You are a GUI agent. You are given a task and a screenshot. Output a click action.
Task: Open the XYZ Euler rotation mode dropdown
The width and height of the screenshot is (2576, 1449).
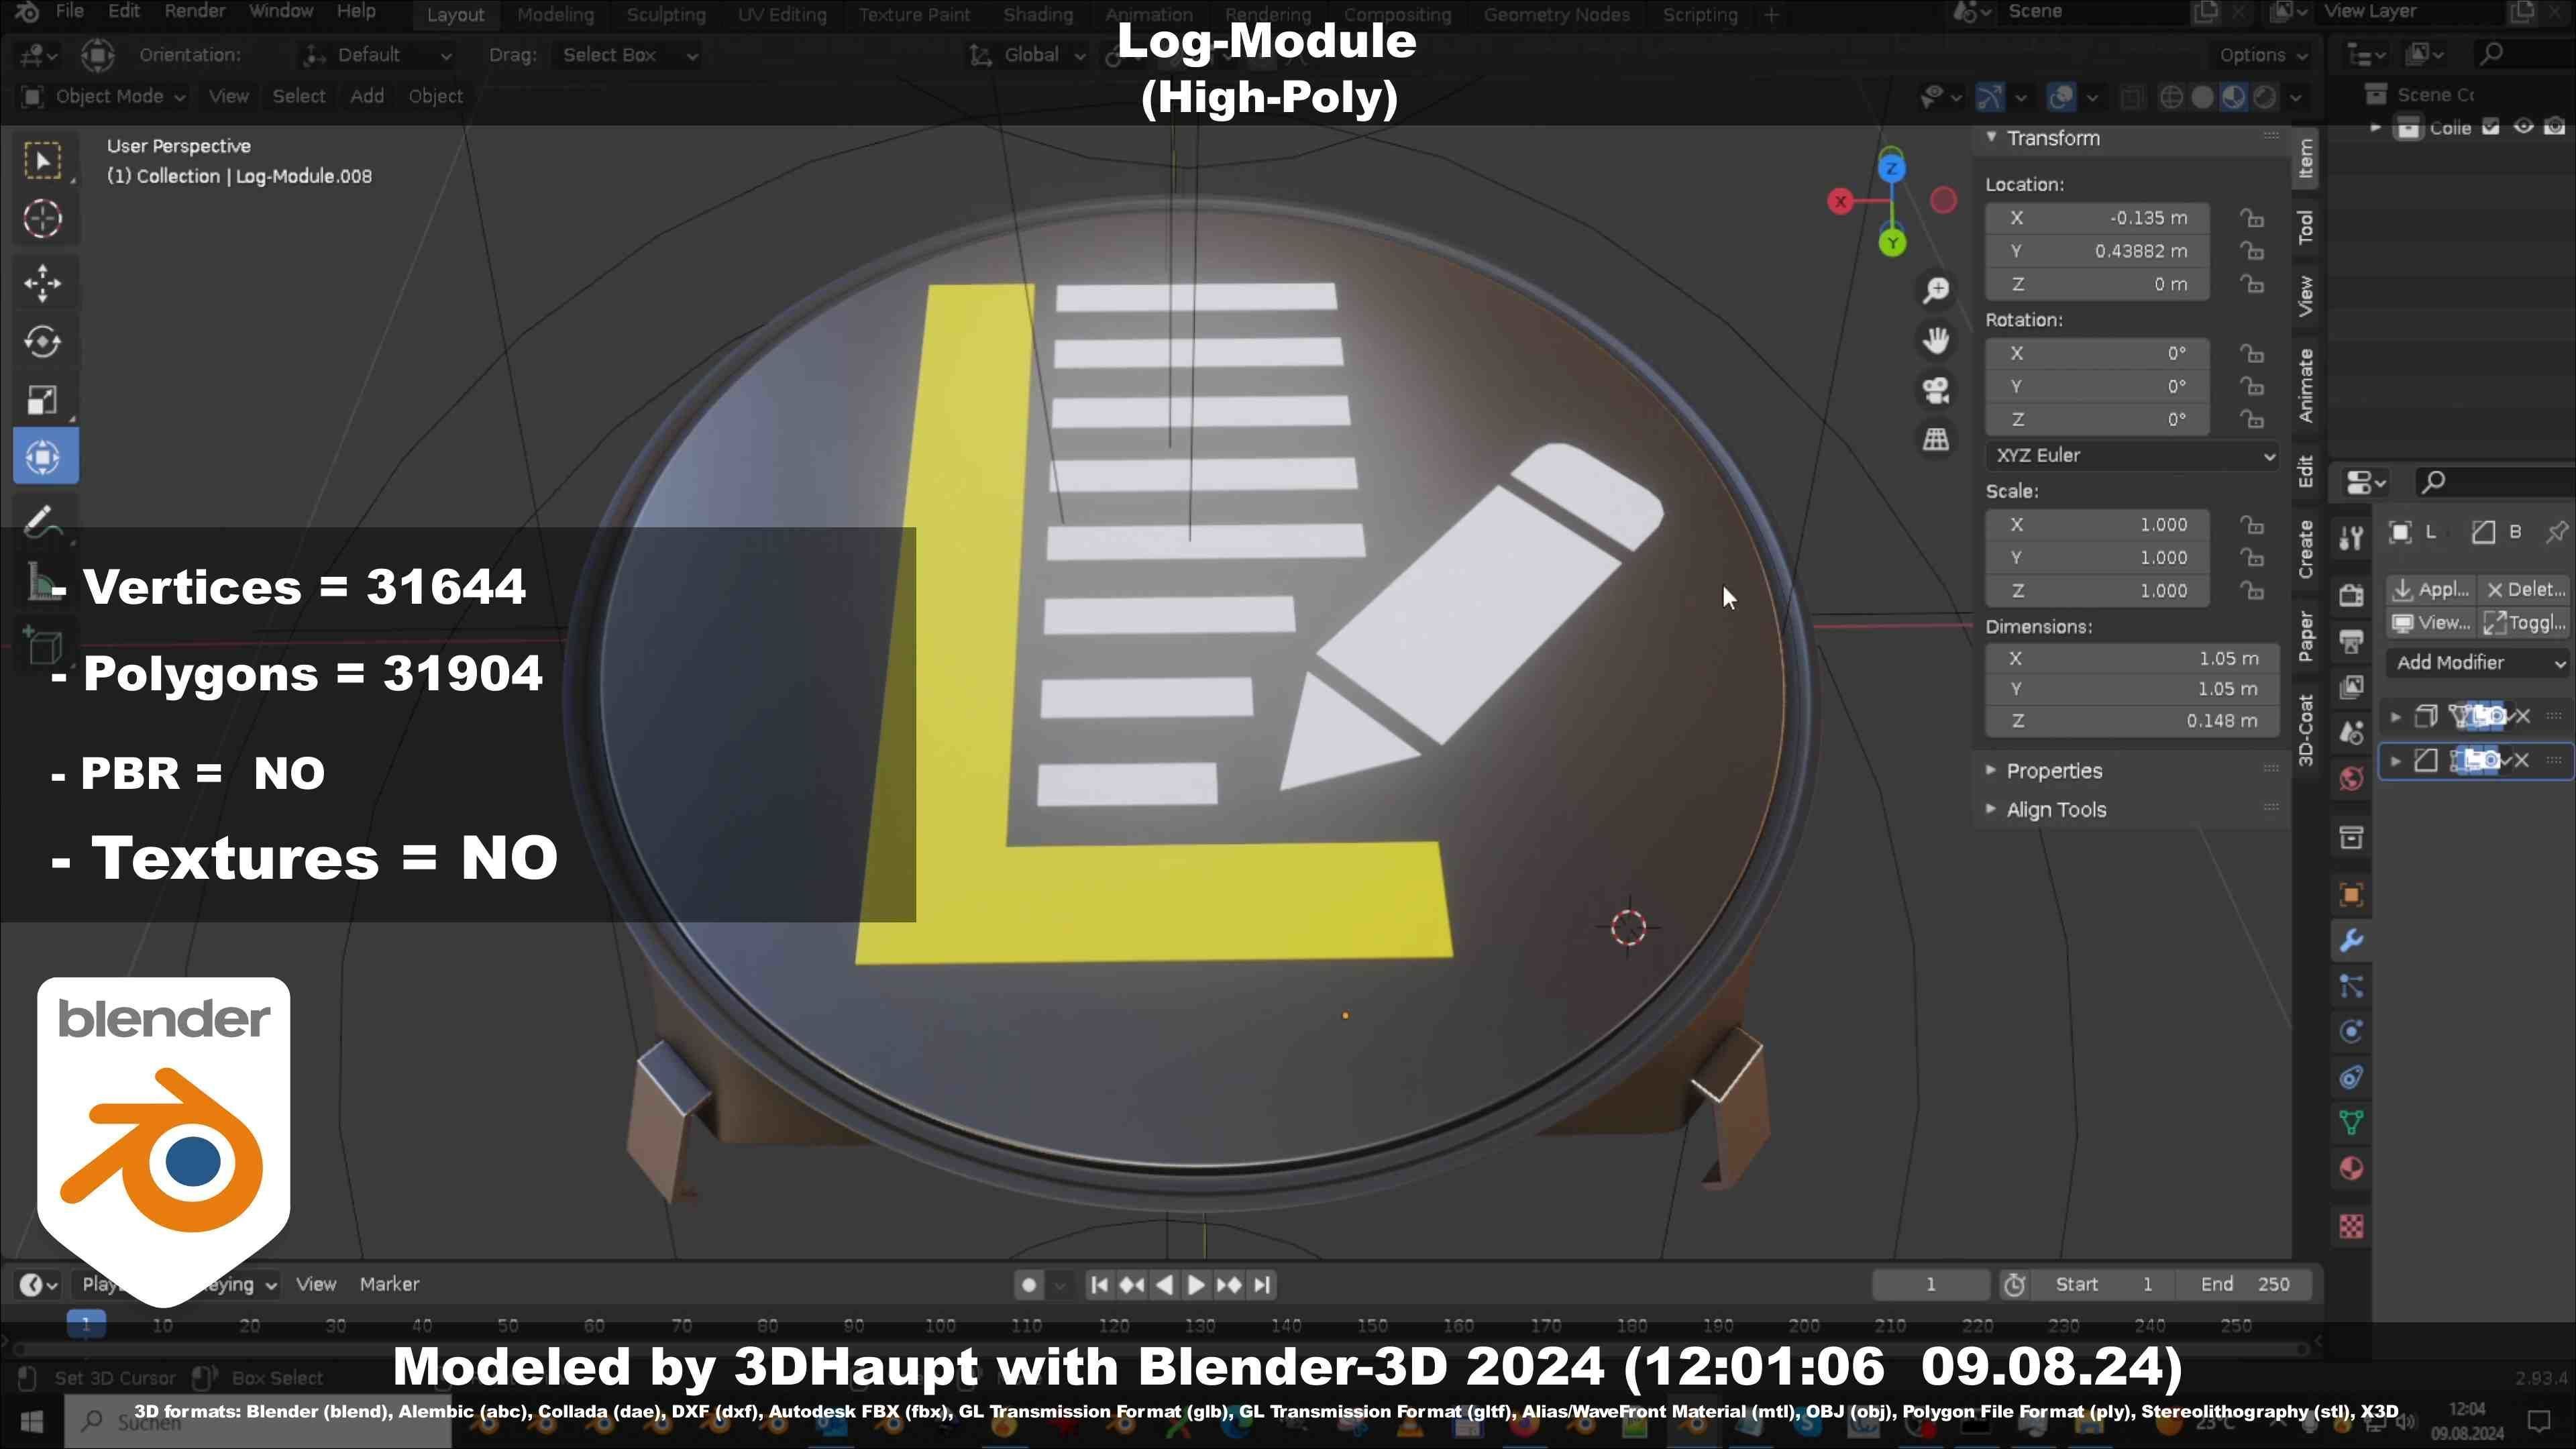click(2131, 455)
